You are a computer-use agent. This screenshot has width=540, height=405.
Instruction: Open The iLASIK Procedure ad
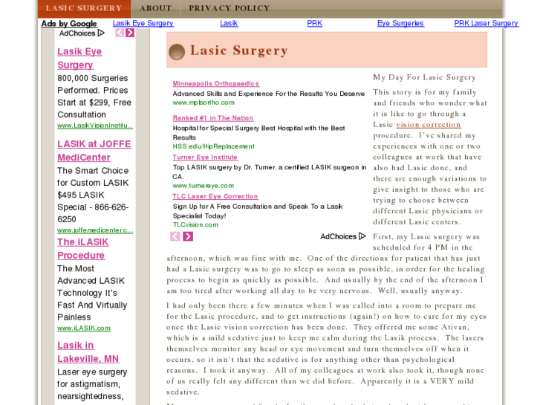(82, 248)
